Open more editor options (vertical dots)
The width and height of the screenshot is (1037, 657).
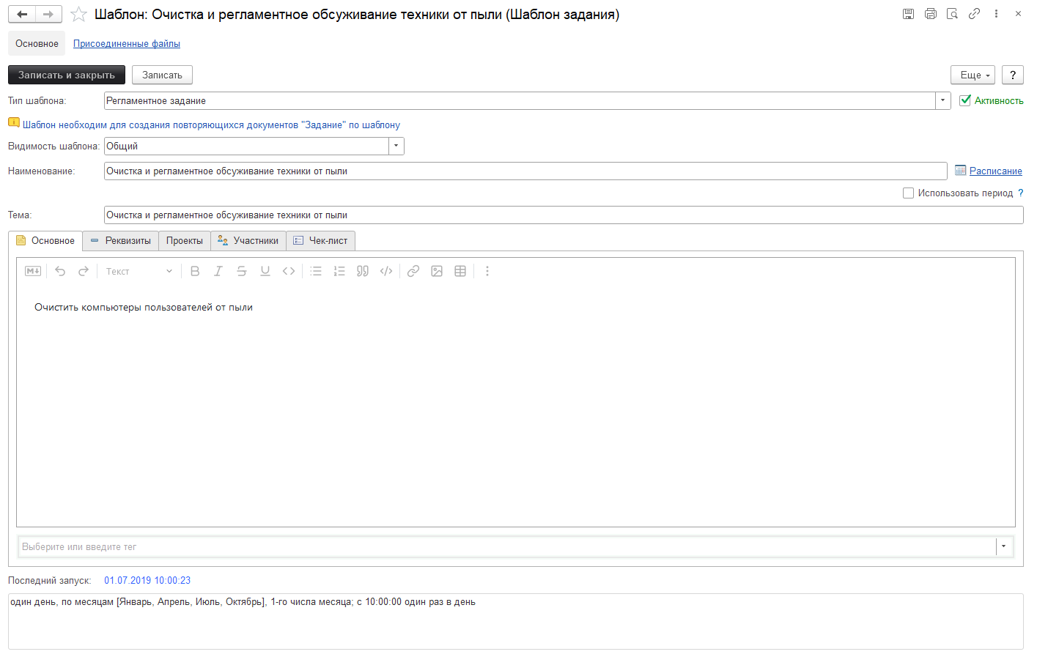point(487,271)
